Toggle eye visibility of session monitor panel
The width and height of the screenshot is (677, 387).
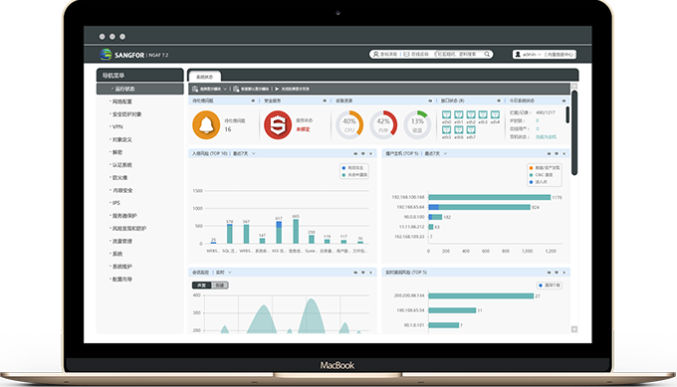(x=355, y=273)
